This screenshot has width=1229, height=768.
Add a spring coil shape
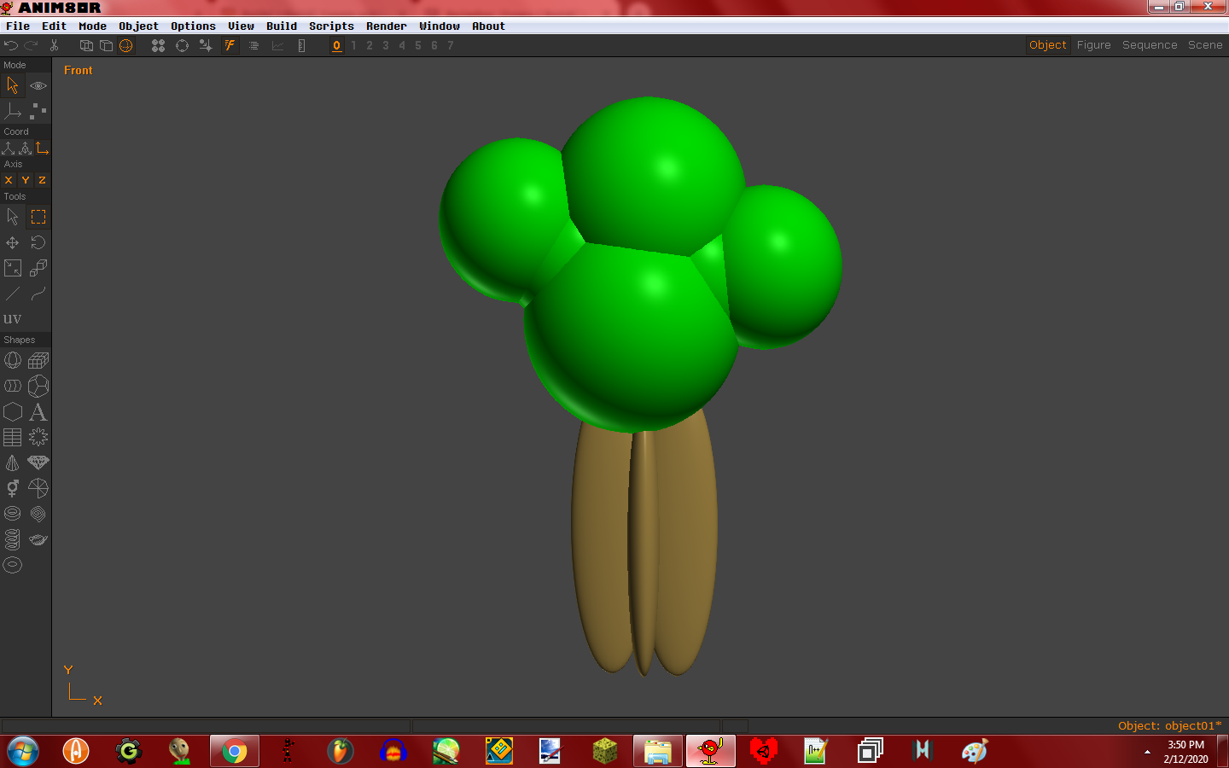[12, 539]
